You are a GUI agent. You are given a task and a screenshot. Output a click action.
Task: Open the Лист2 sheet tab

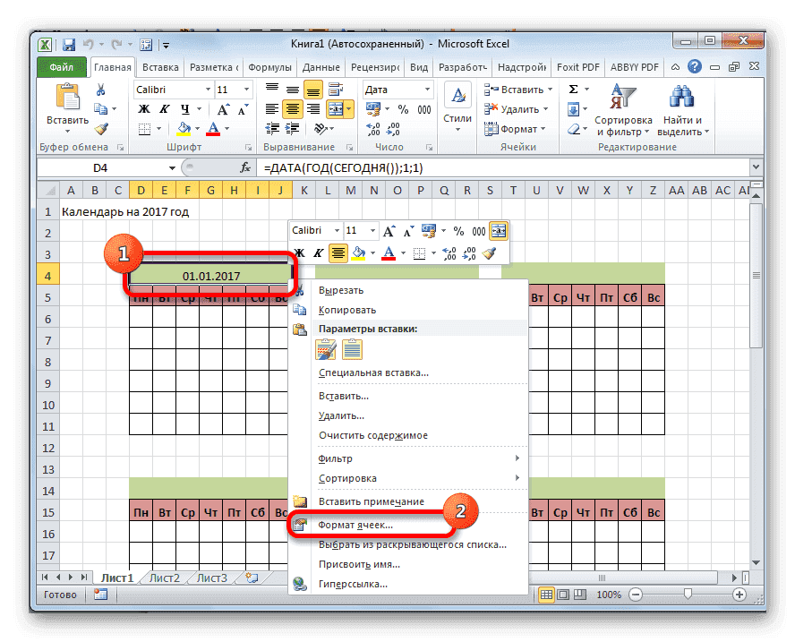pos(164,578)
